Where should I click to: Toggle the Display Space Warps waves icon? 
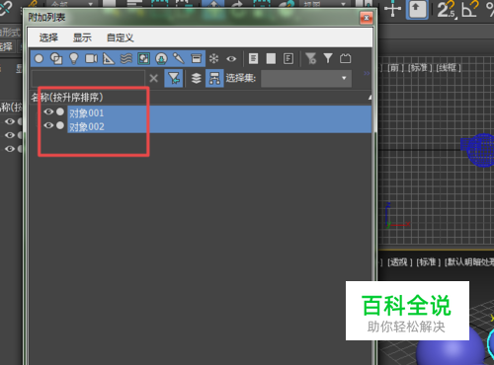[x=126, y=59]
